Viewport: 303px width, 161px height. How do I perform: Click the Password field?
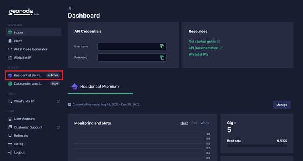pyautogui.click(x=132, y=58)
